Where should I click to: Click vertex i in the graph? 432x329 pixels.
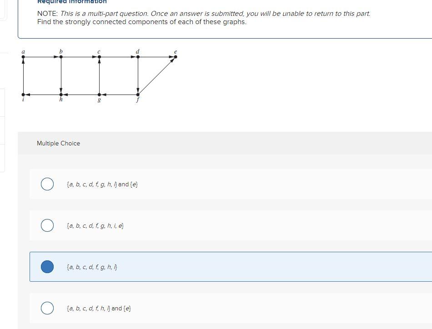(23, 94)
